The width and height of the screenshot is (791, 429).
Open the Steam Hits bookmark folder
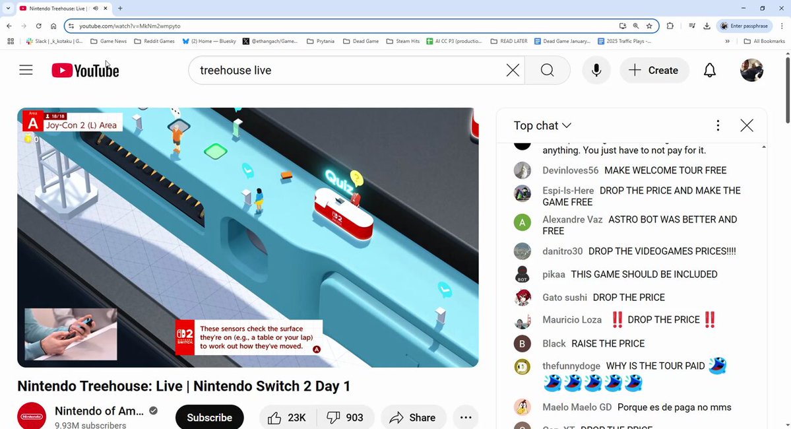click(x=402, y=42)
